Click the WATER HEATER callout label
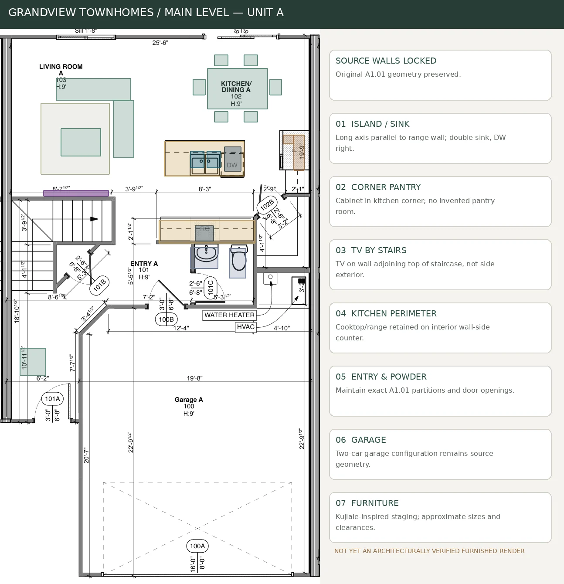564x584 pixels. click(x=229, y=315)
